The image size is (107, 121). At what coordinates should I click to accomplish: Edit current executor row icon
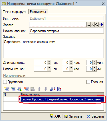click(x=20, y=89)
